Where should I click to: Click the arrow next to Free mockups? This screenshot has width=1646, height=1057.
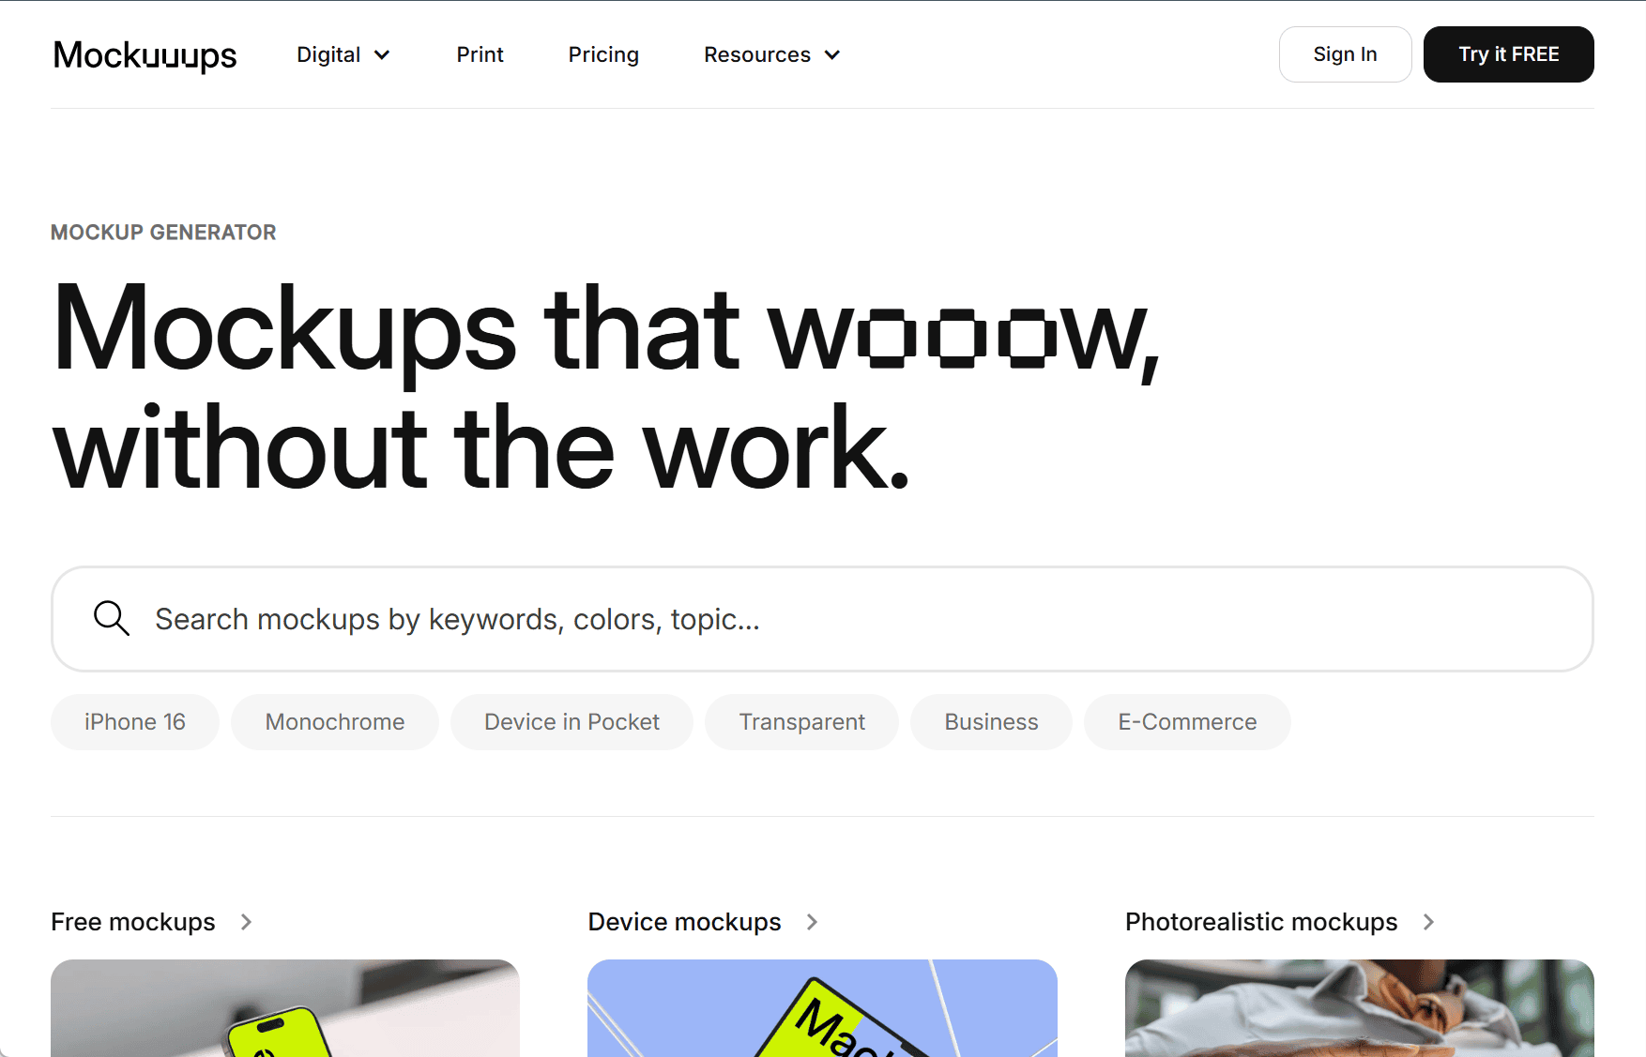246,922
